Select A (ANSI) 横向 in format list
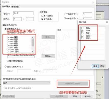The image size is (109, 99). (x=13, y=37)
